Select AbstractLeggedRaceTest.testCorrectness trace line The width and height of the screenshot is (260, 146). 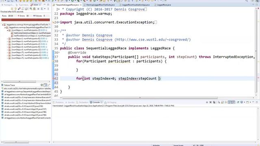tap(26, 118)
